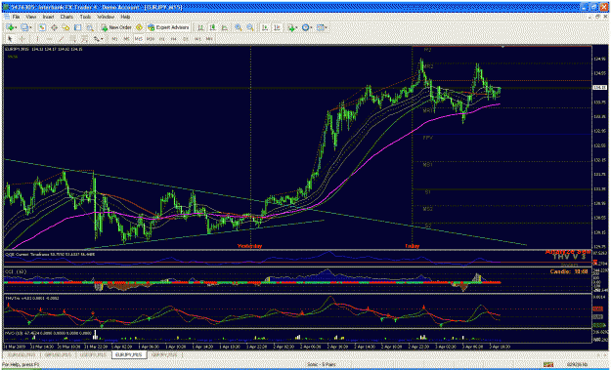Toggle Chart Shift icon

pos(277,27)
